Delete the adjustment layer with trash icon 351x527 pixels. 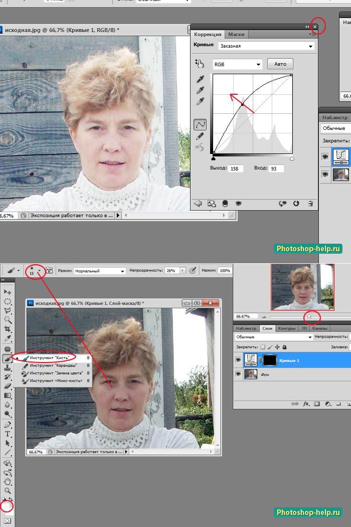pyautogui.click(x=310, y=204)
